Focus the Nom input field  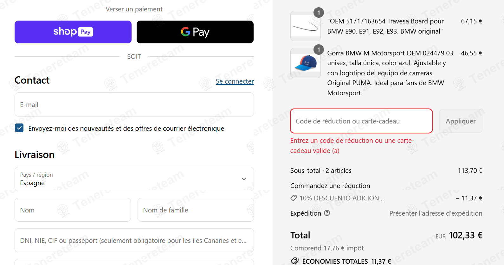[73, 210]
